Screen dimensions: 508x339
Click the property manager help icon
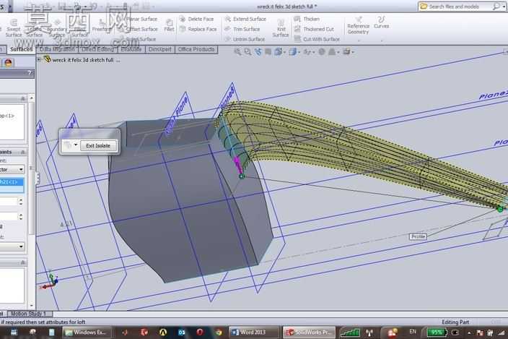[x=30, y=73]
